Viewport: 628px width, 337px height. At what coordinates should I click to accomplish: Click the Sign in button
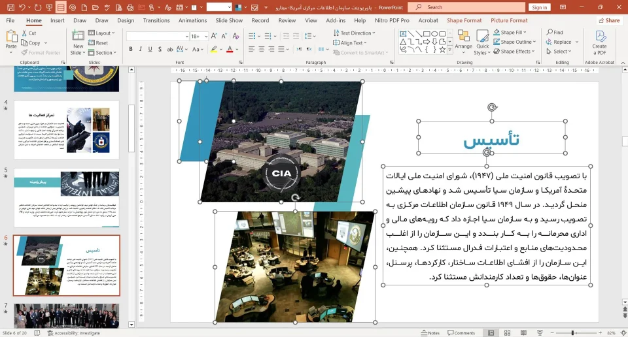point(540,7)
